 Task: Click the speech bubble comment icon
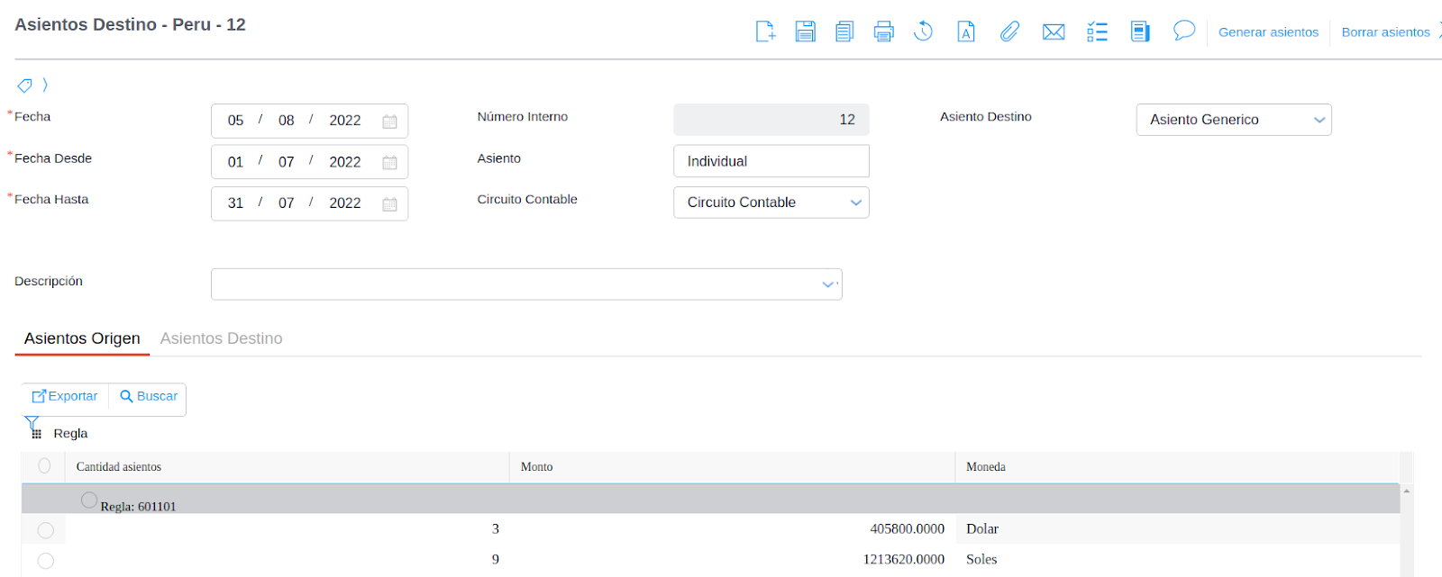click(1183, 32)
